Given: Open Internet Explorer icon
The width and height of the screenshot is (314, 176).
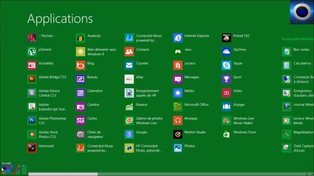Looking at the screenshot, I should [x=178, y=38].
